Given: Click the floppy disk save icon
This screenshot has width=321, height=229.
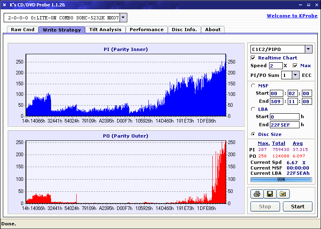Looking at the screenshot, I should 270,194.
